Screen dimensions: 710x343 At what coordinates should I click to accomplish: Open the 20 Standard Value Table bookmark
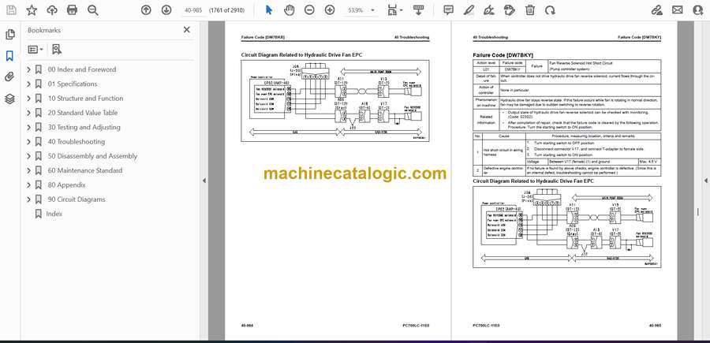click(82, 113)
